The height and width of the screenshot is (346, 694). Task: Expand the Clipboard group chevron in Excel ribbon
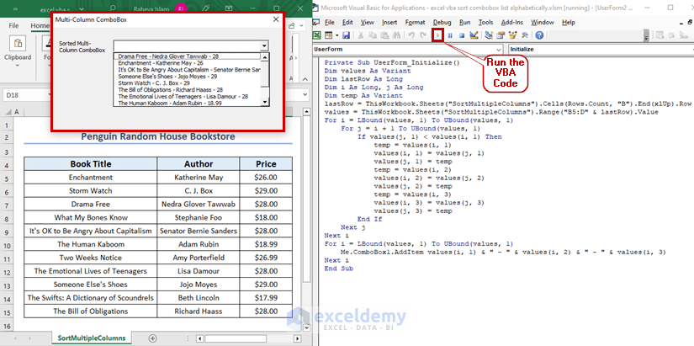click(x=18, y=65)
